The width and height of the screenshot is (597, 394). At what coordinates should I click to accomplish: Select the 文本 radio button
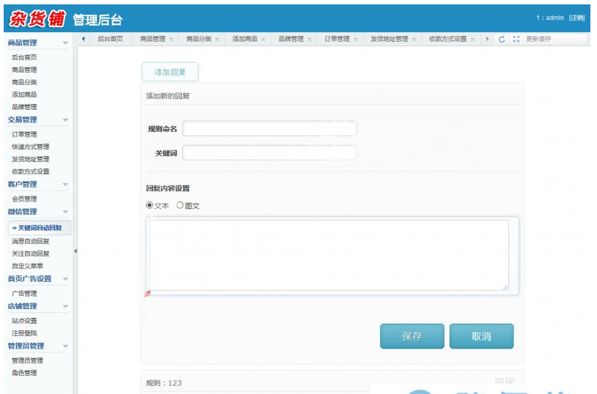click(x=150, y=206)
